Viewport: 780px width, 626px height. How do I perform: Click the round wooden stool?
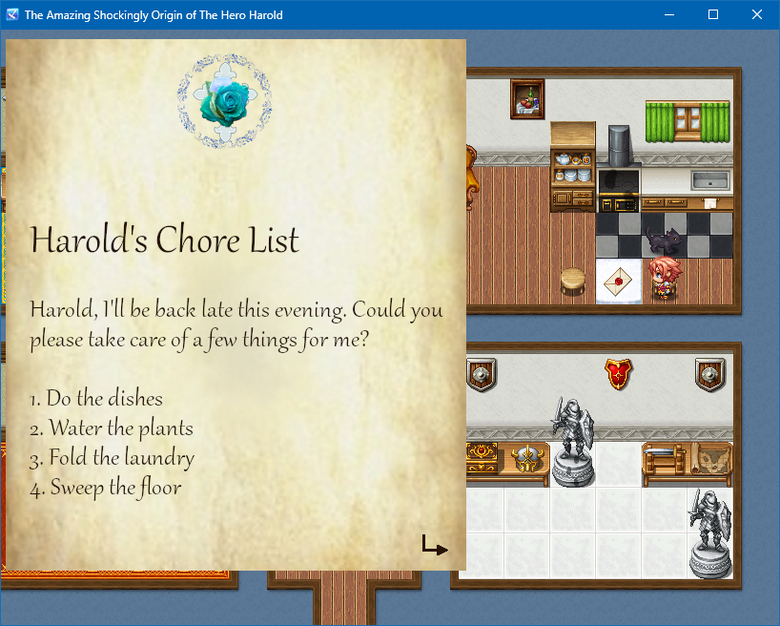573,281
